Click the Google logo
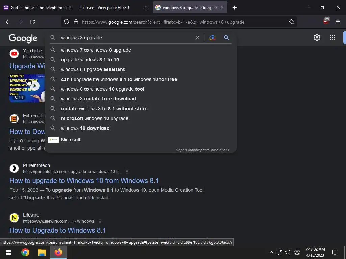The width and height of the screenshot is (346, 259). (23, 38)
